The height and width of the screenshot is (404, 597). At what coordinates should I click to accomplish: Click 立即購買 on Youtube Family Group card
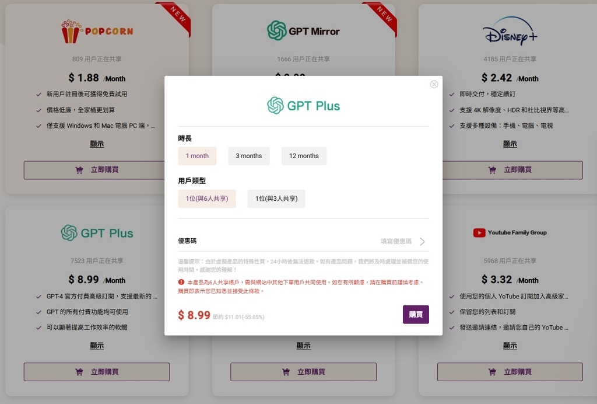[510, 372]
